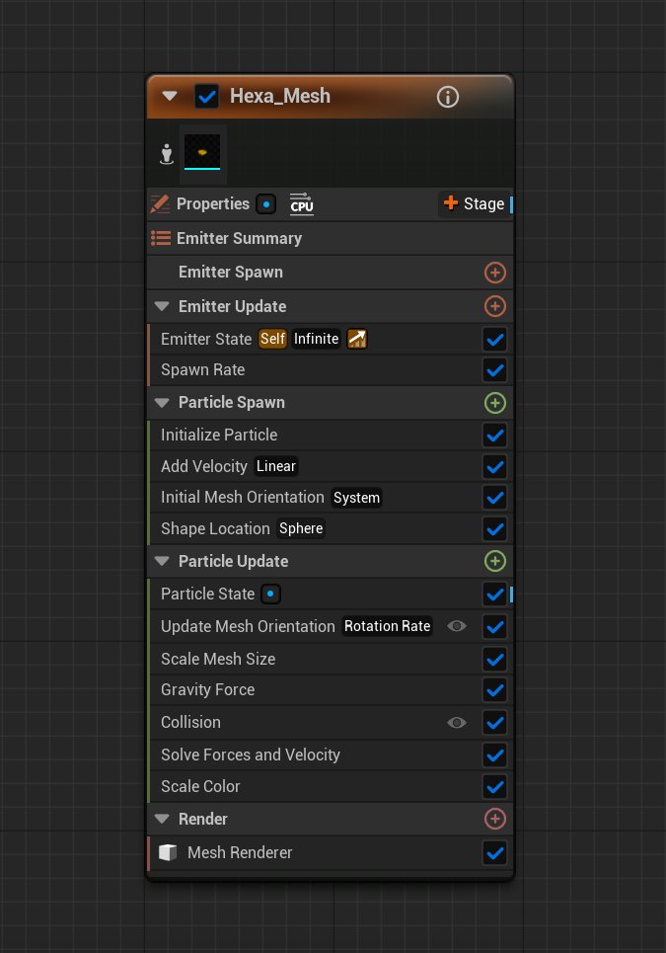Toggle the Collision eye icon

coord(457,723)
